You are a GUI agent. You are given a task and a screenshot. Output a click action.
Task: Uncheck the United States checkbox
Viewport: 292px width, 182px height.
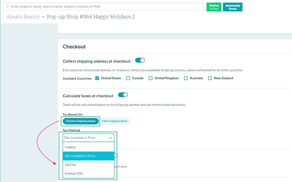(97, 78)
